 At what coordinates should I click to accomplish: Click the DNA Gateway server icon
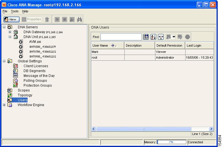16,32
